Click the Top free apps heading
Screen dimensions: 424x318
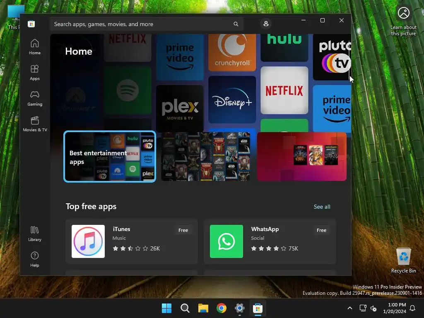click(91, 206)
